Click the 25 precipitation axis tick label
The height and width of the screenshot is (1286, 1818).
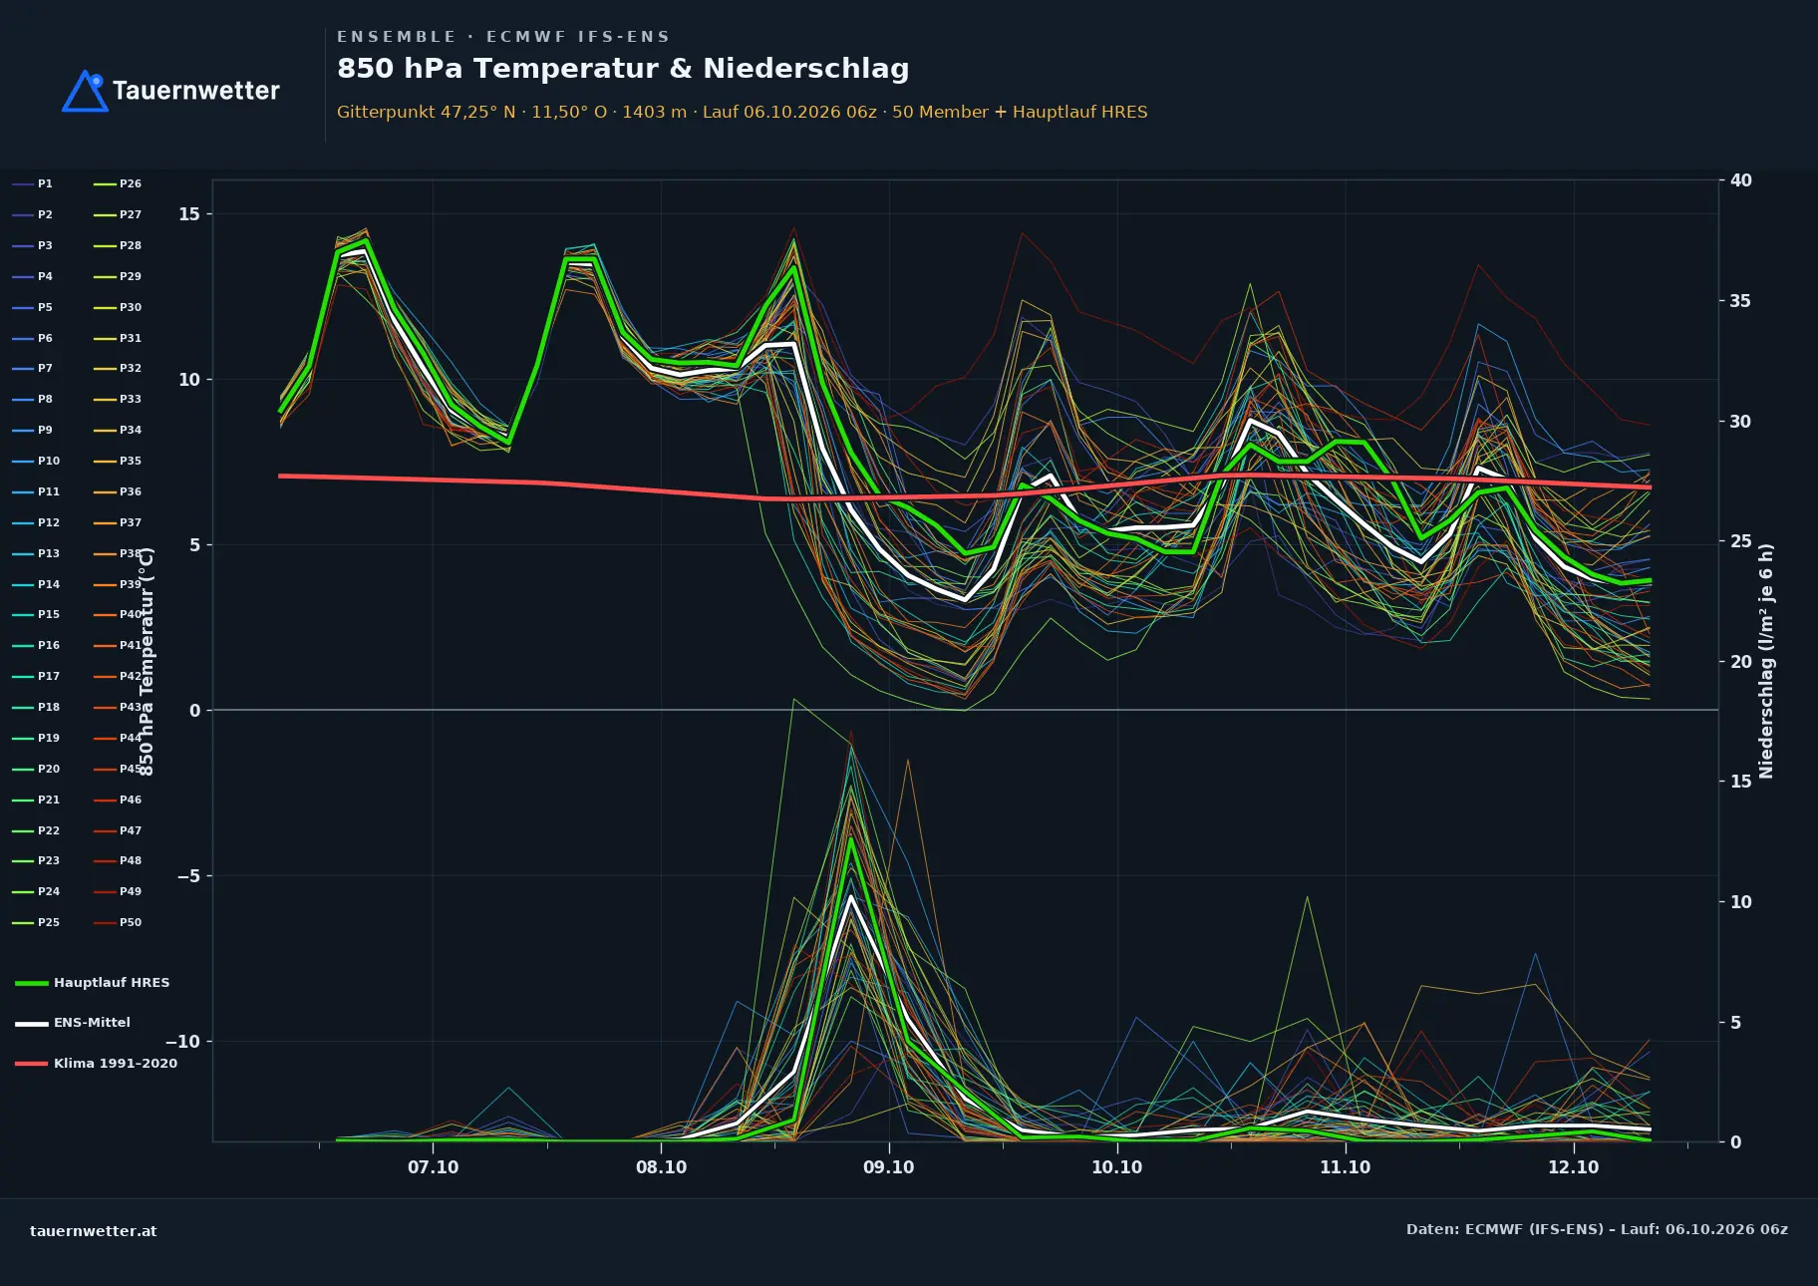tap(1741, 541)
